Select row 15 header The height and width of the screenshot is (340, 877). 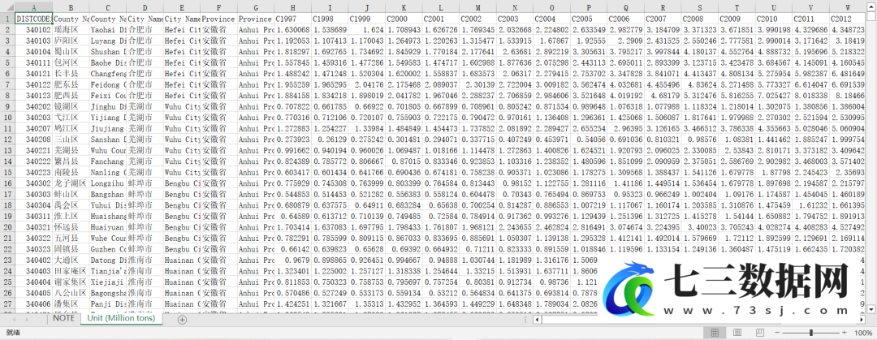tap(6, 172)
